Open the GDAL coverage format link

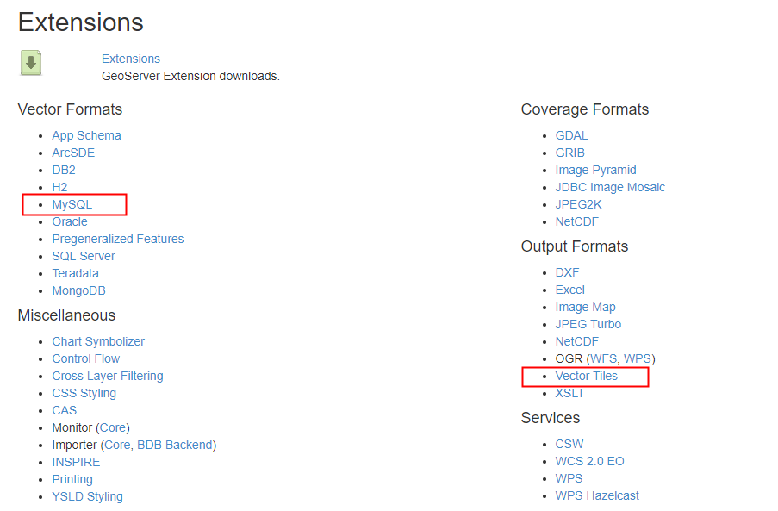(571, 135)
